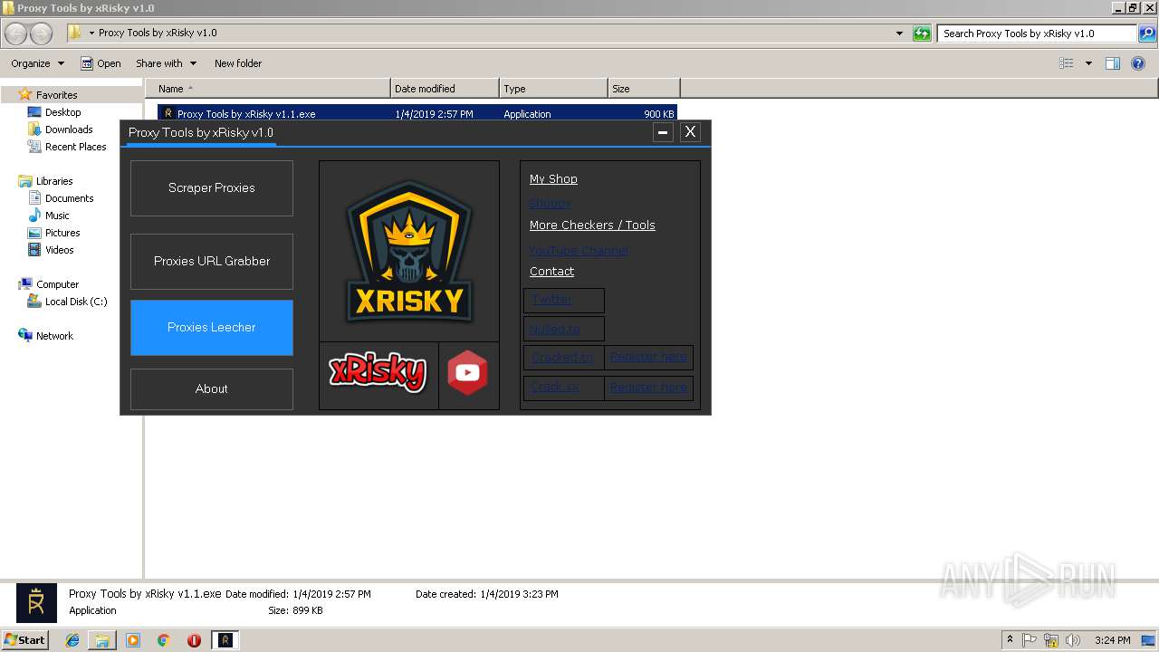Follow the Shoppy link
The image size is (1159, 652).
550,203
